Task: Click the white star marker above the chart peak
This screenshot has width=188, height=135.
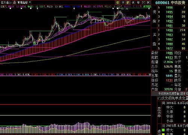Action: click(117, 8)
